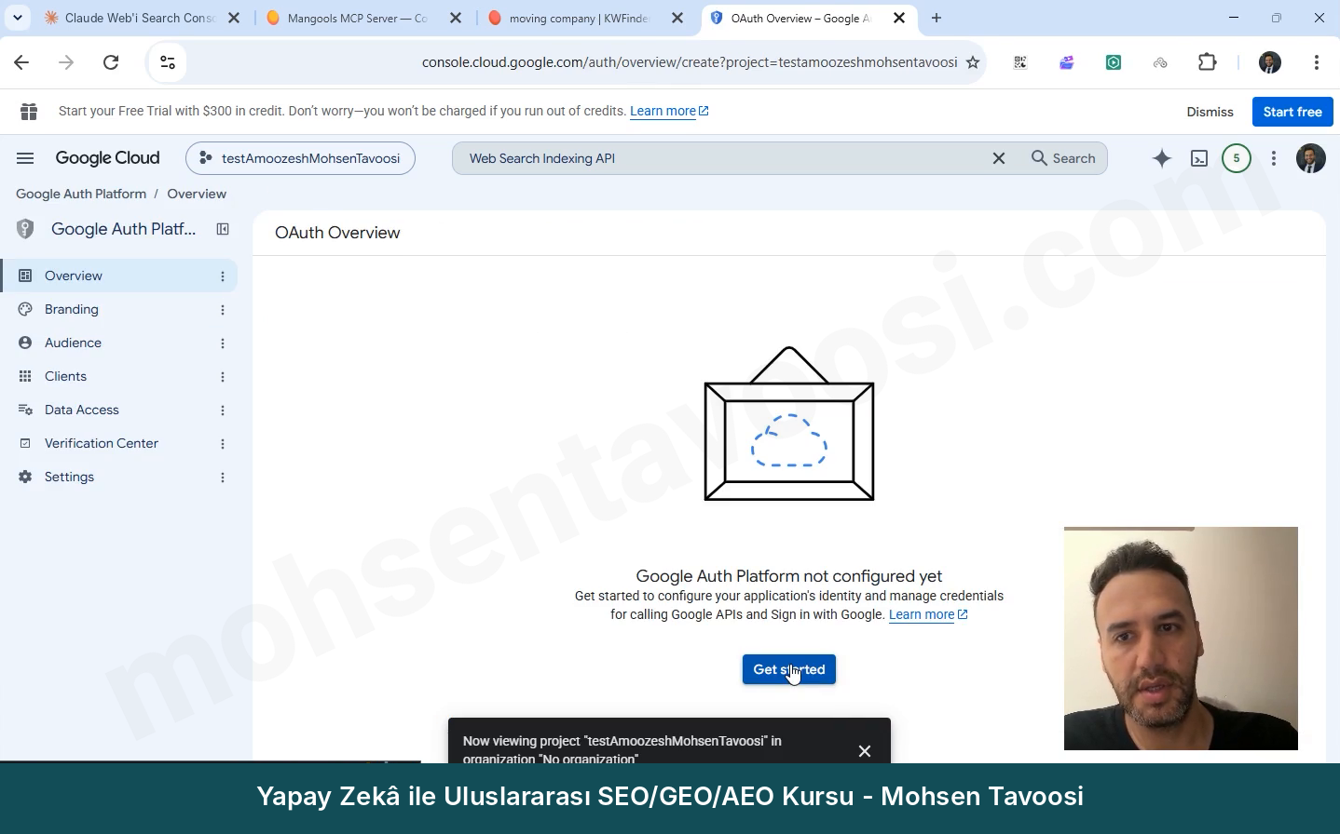Follow Learn more under not configured message

tap(928, 614)
